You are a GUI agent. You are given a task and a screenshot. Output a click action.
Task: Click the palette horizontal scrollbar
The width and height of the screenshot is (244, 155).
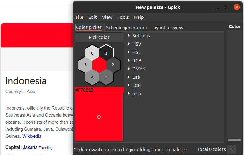tap(234, 140)
